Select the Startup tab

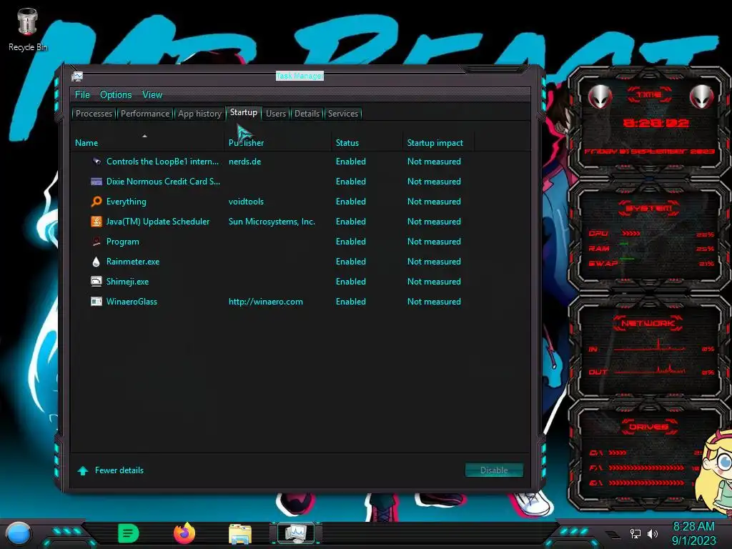(244, 112)
